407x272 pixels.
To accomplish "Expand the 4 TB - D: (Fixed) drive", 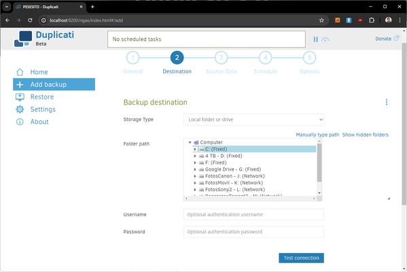I will pyautogui.click(x=195, y=156).
